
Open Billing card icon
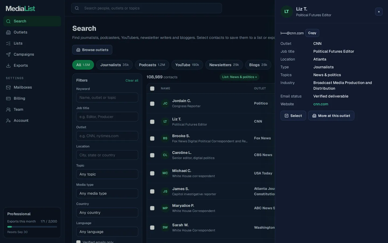click(x=8, y=99)
